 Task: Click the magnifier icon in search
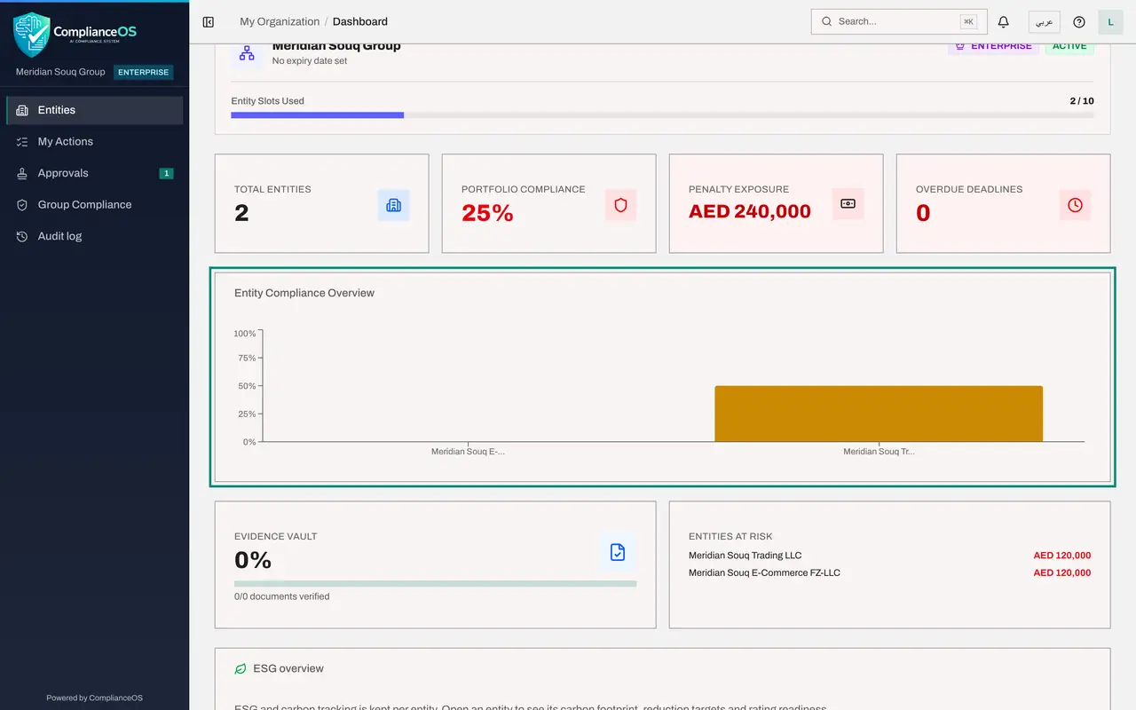(826, 21)
